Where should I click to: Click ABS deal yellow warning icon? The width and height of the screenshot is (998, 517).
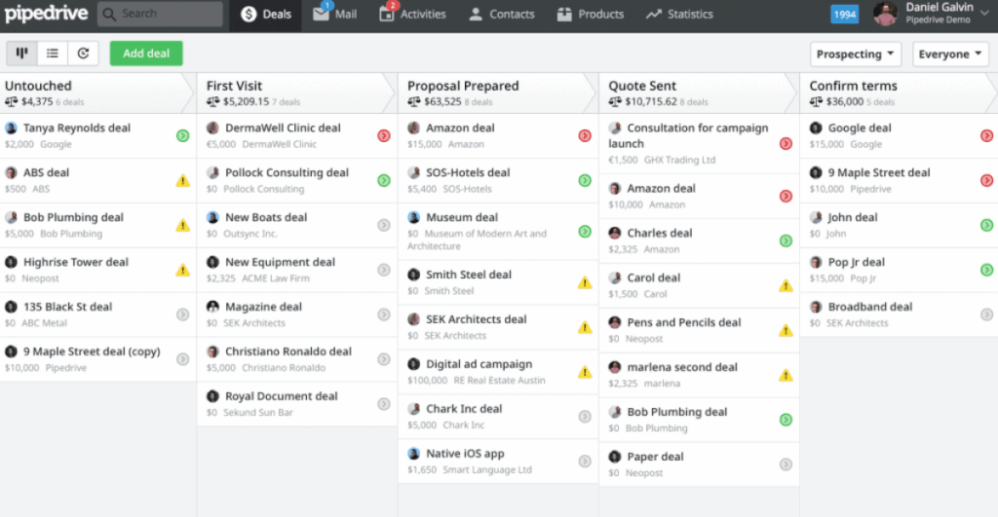pyautogui.click(x=182, y=180)
